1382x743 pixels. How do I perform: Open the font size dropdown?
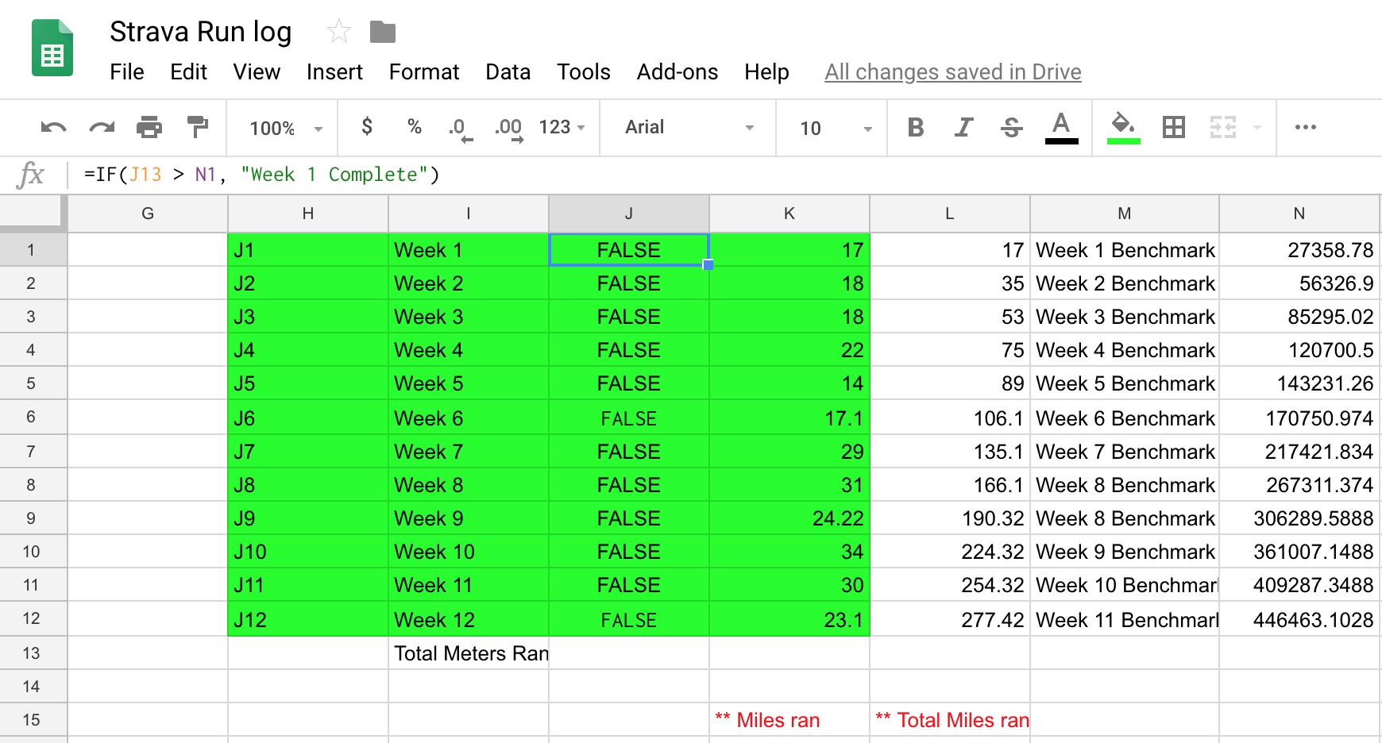830,127
